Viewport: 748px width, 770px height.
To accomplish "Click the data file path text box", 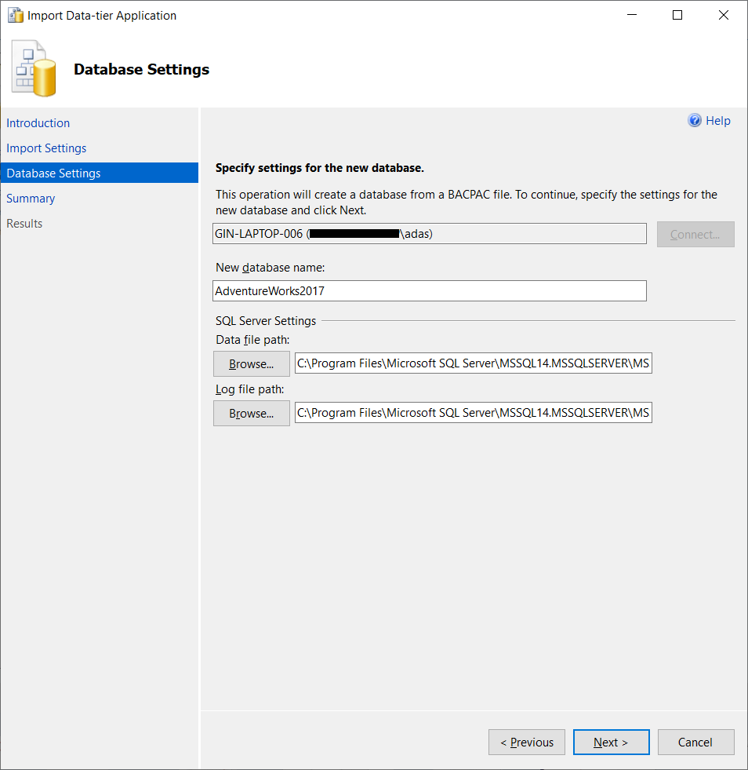I will [x=473, y=363].
